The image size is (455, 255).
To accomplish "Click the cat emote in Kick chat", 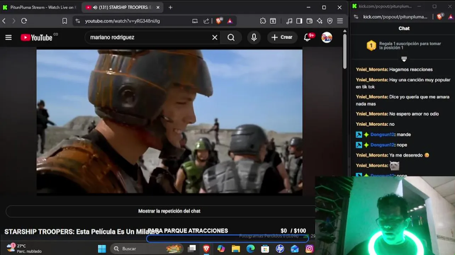I will click(394, 165).
